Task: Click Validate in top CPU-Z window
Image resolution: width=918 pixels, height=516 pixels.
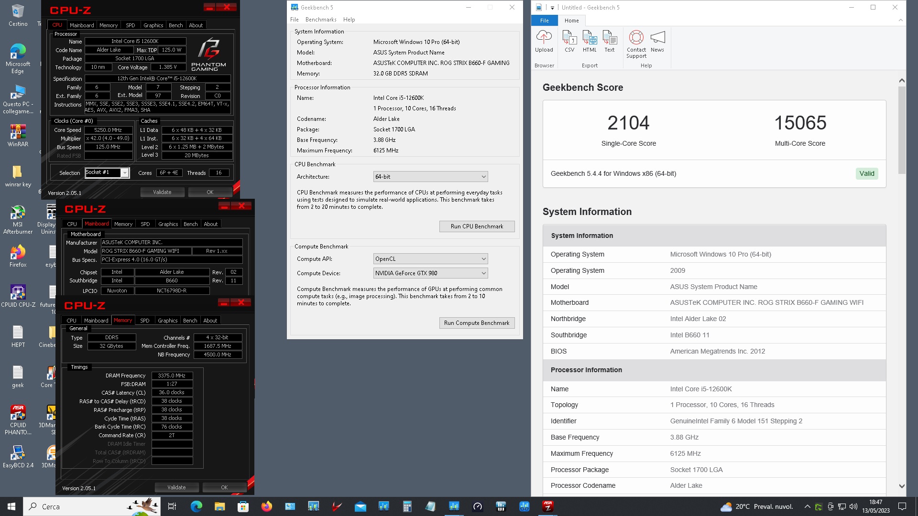Action: [162, 192]
